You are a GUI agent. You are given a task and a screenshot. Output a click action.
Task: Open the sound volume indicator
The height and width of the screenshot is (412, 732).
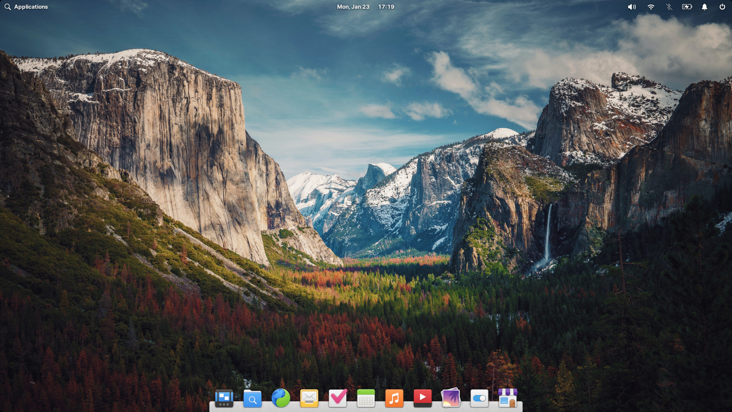tap(632, 7)
